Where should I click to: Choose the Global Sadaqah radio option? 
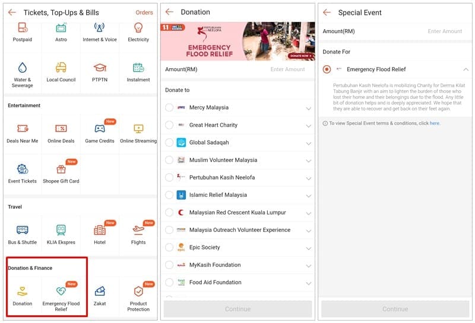tap(169, 143)
